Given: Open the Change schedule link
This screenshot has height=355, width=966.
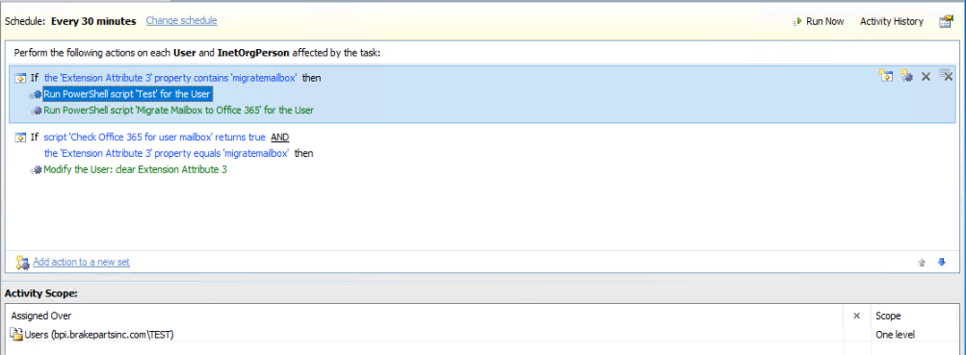Looking at the screenshot, I should pyautogui.click(x=181, y=20).
